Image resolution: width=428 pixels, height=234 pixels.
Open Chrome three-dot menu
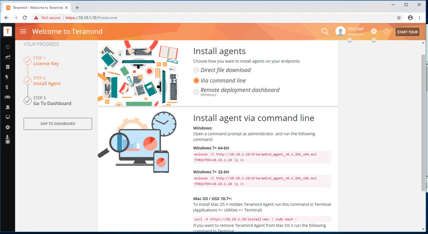(x=420, y=18)
